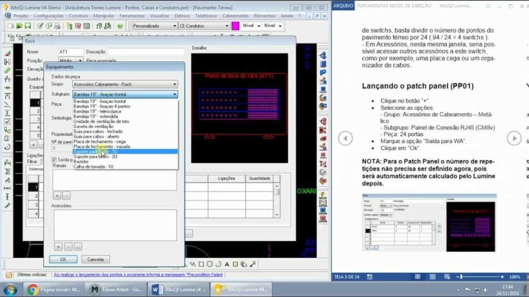Select the rectangle drawing tool
Viewport: 529px width, 297px height.
[x=201, y=265]
